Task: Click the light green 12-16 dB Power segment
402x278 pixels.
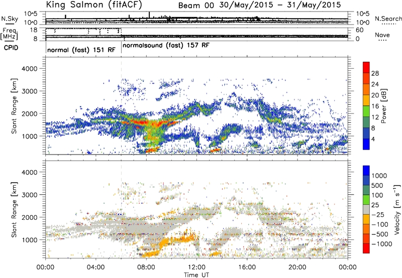Action: point(366,111)
